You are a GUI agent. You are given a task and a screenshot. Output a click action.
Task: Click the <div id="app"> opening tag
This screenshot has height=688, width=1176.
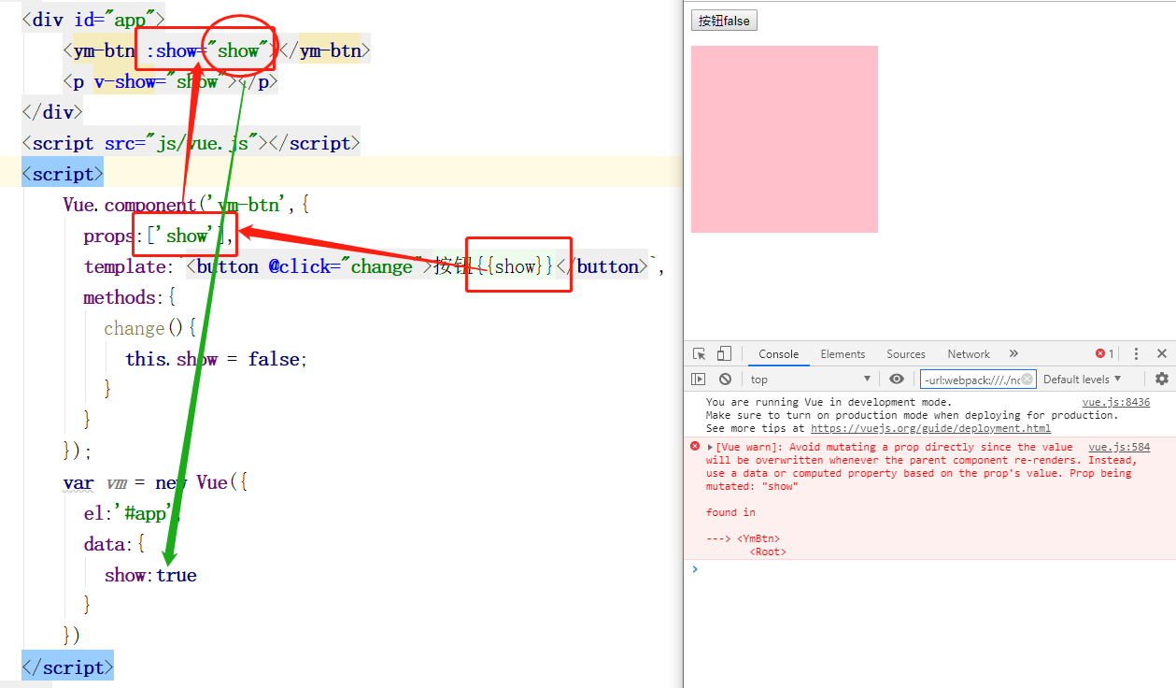[x=93, y=20]
